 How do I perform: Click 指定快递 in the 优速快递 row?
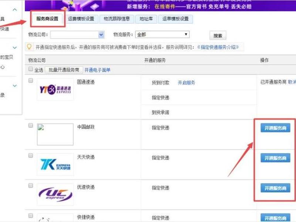point(161,188)
